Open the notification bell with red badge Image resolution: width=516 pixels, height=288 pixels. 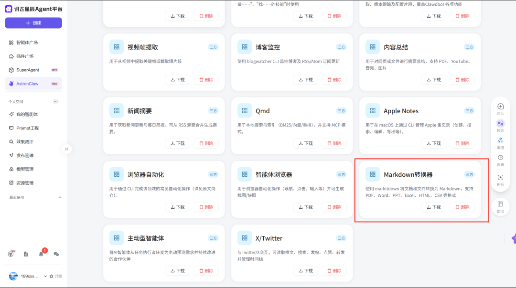pos(41,254)
